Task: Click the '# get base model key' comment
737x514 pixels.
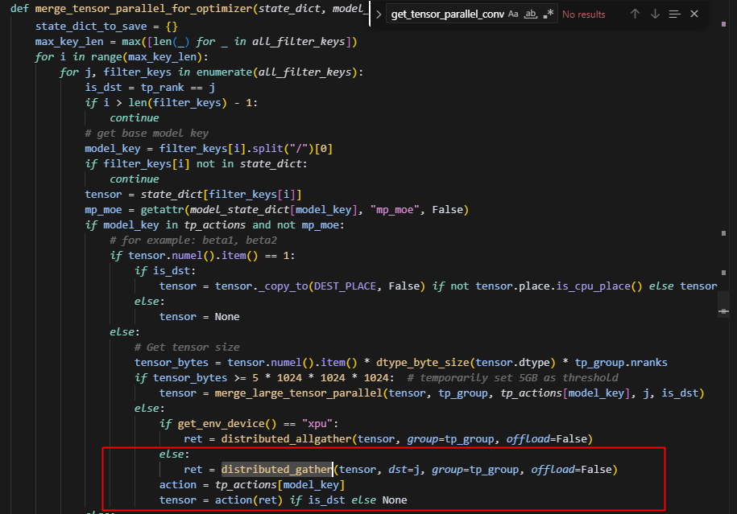Action: pos(147,133)
